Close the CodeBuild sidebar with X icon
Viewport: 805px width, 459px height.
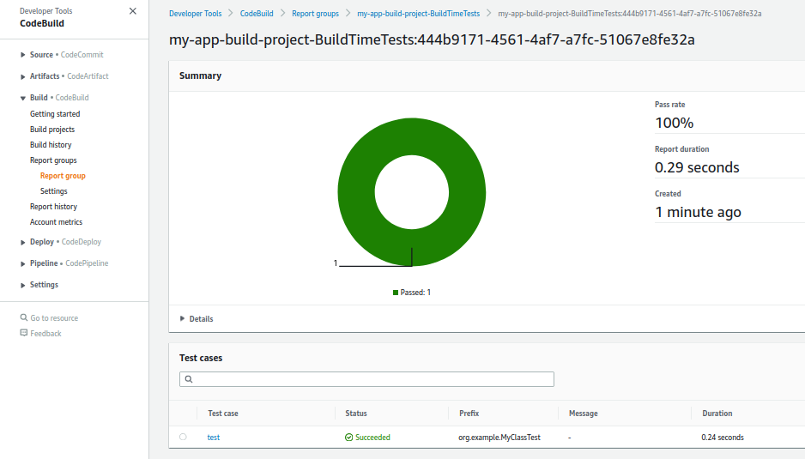(132, 11)
